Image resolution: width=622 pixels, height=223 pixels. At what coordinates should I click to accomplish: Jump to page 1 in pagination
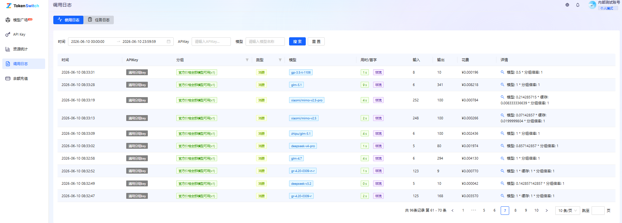(x=463, y=211)
